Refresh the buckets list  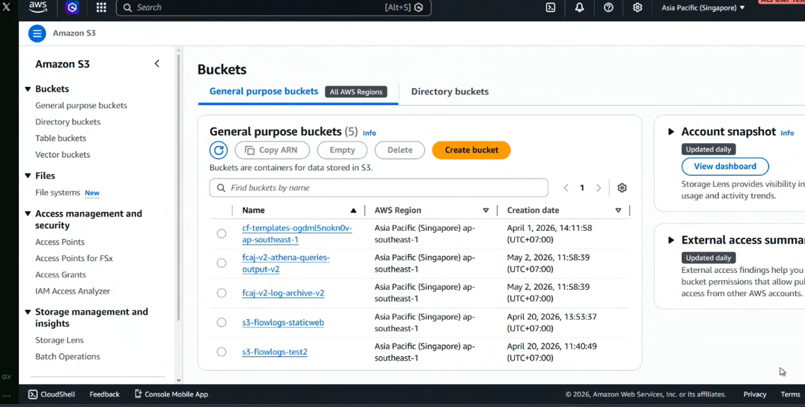tap(218, 150)
